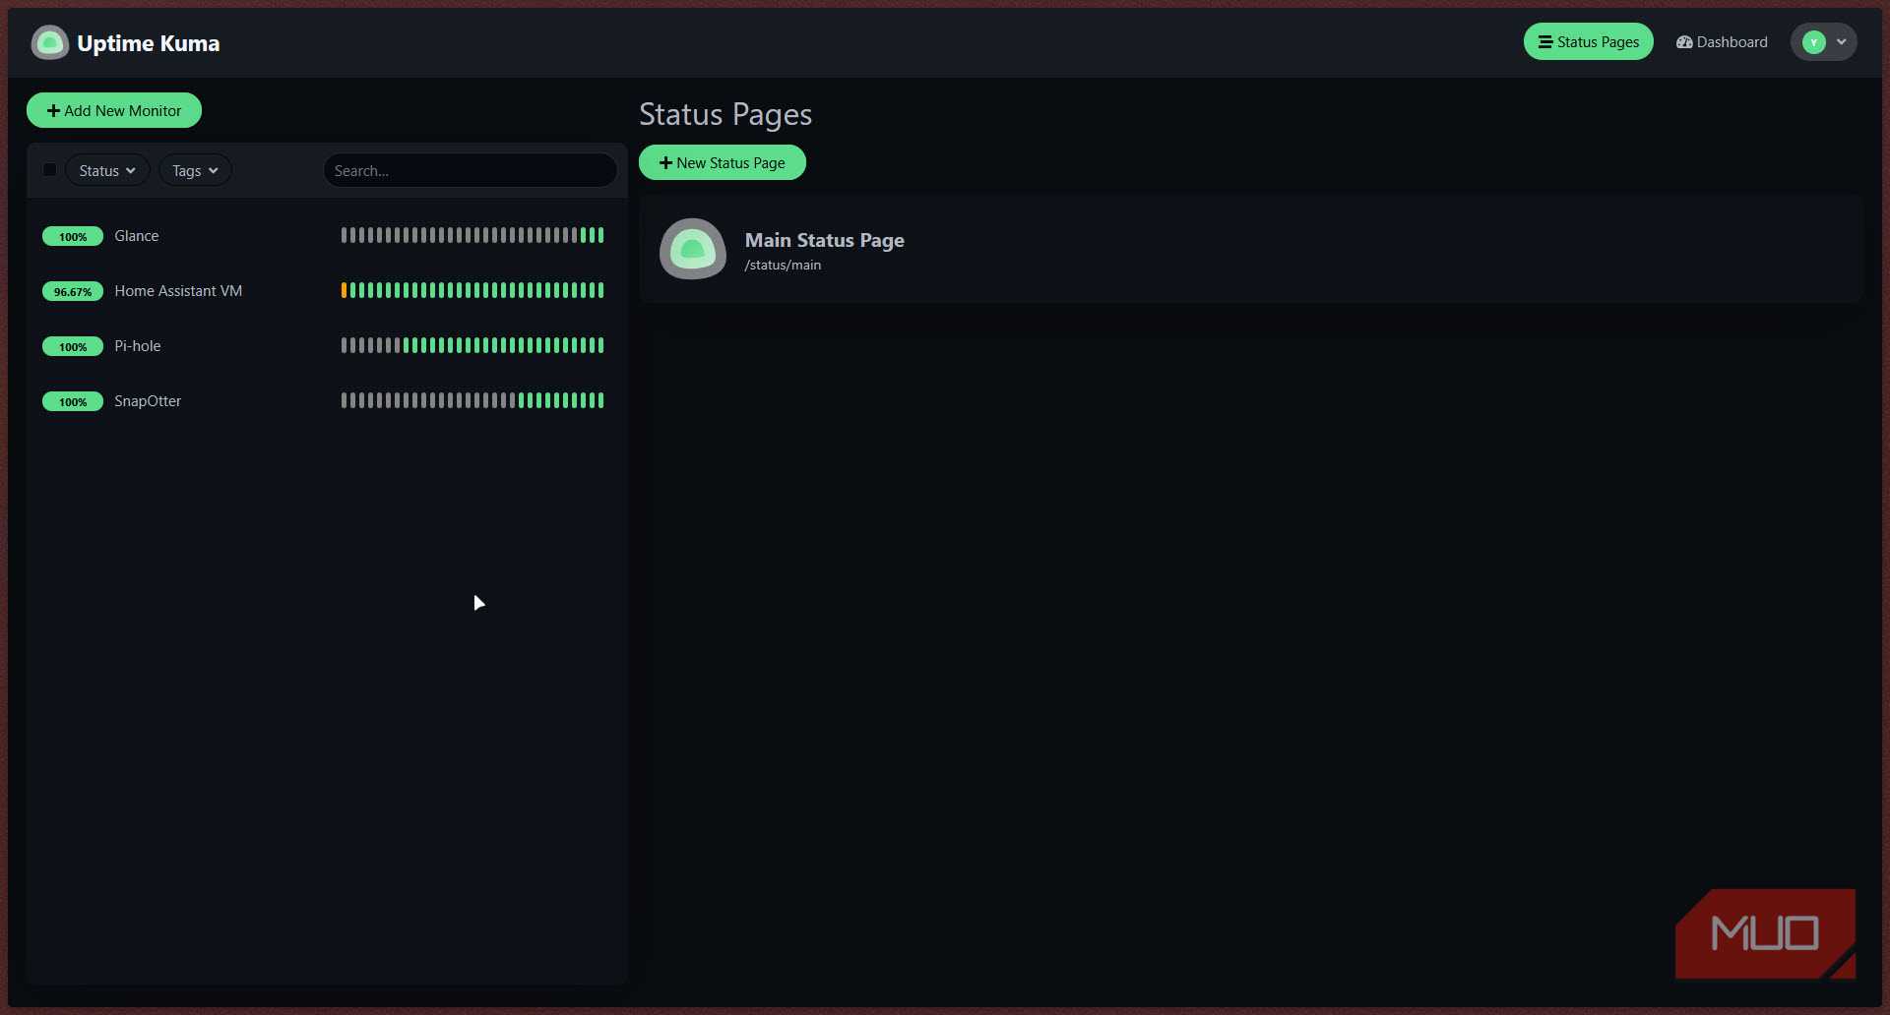This screenshot has height=1015, width=1890.
Task: Tick the select-all monitors checkbox
Action: coord(49,169)
